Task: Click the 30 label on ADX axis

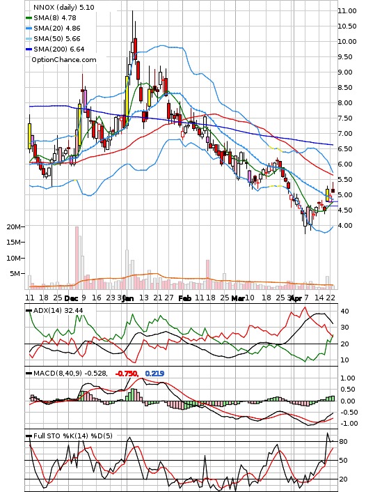Action: click(x=344, y=328)
